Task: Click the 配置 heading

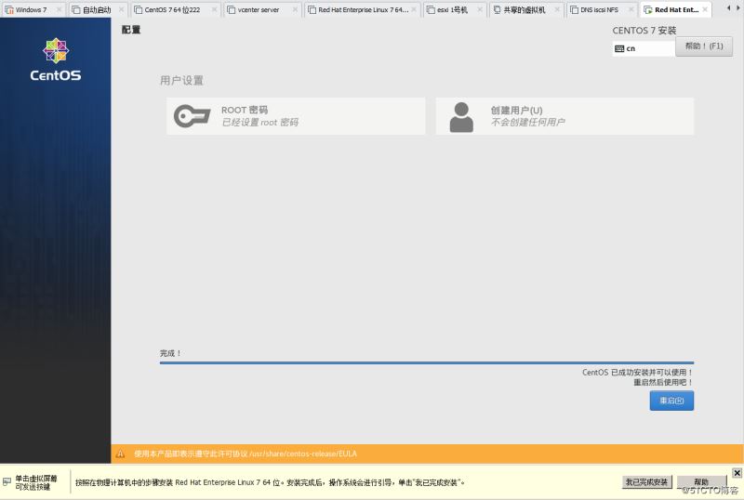Action: click(131, 30)
